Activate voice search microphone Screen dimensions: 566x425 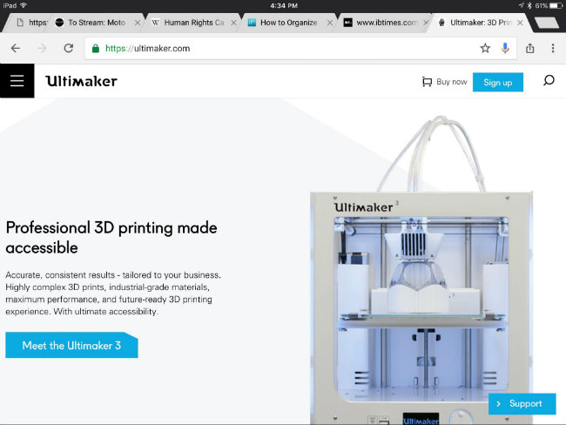point(505,48)
